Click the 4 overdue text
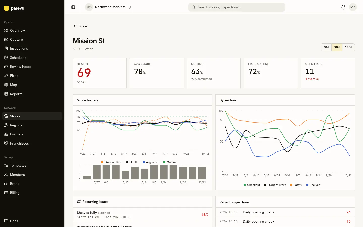Image resolution: width=363 pixels, height=227 pixels. (312, 79)
